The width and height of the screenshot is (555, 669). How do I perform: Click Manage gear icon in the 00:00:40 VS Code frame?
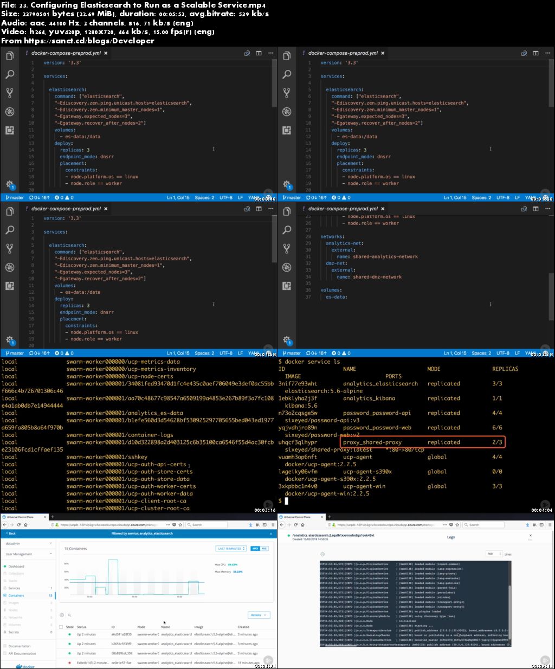pos(10,184)
